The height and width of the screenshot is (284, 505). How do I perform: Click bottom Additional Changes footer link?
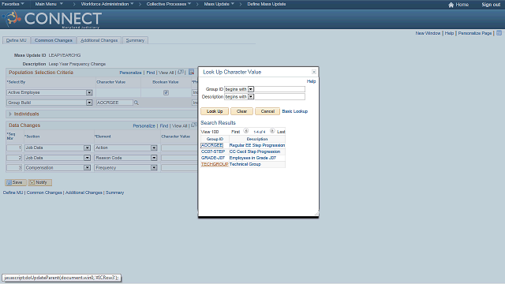point(84,192)
